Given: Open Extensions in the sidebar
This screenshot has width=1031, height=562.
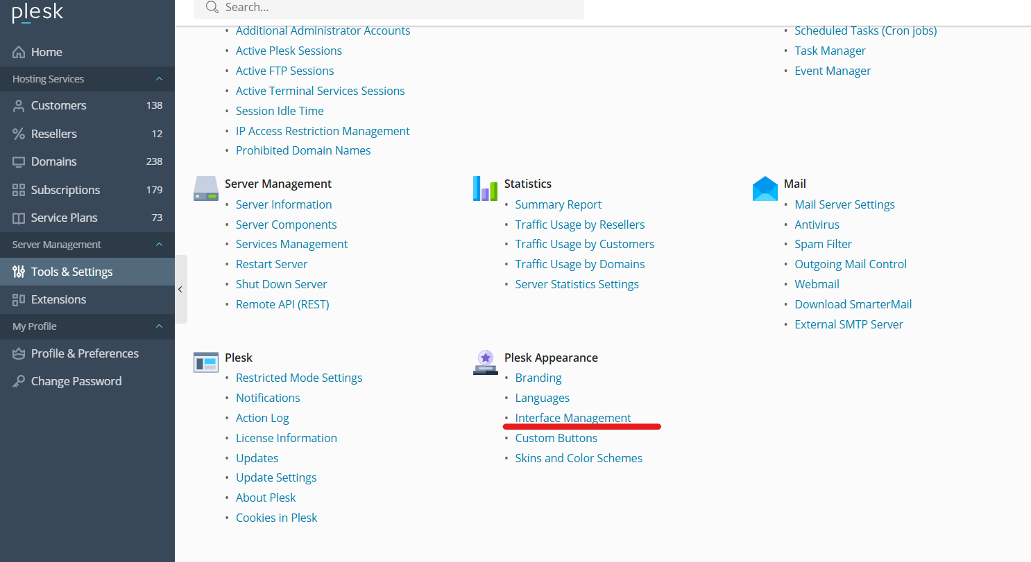Looking at the screenshot, I should pyautogui.click(x=87, y=299).
